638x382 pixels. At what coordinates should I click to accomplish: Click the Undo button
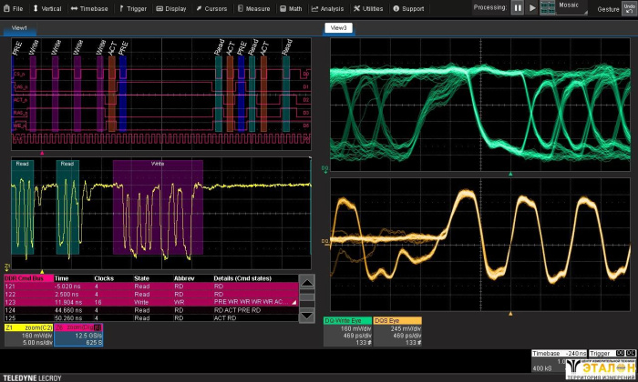tap(627, 8)
